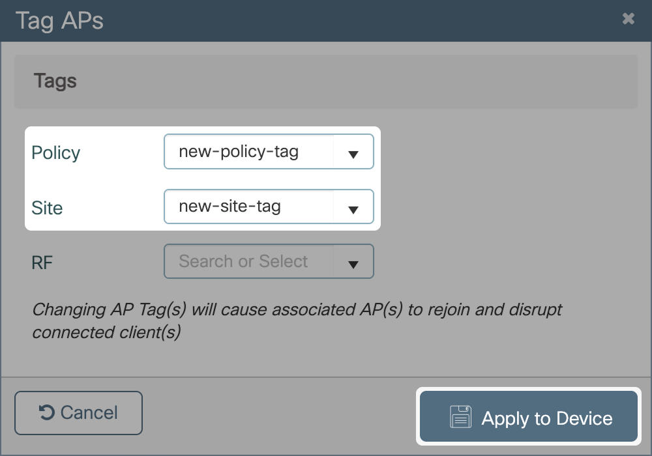
Task: Click the Tag APs dialog title
Action: tap(59, 21)
